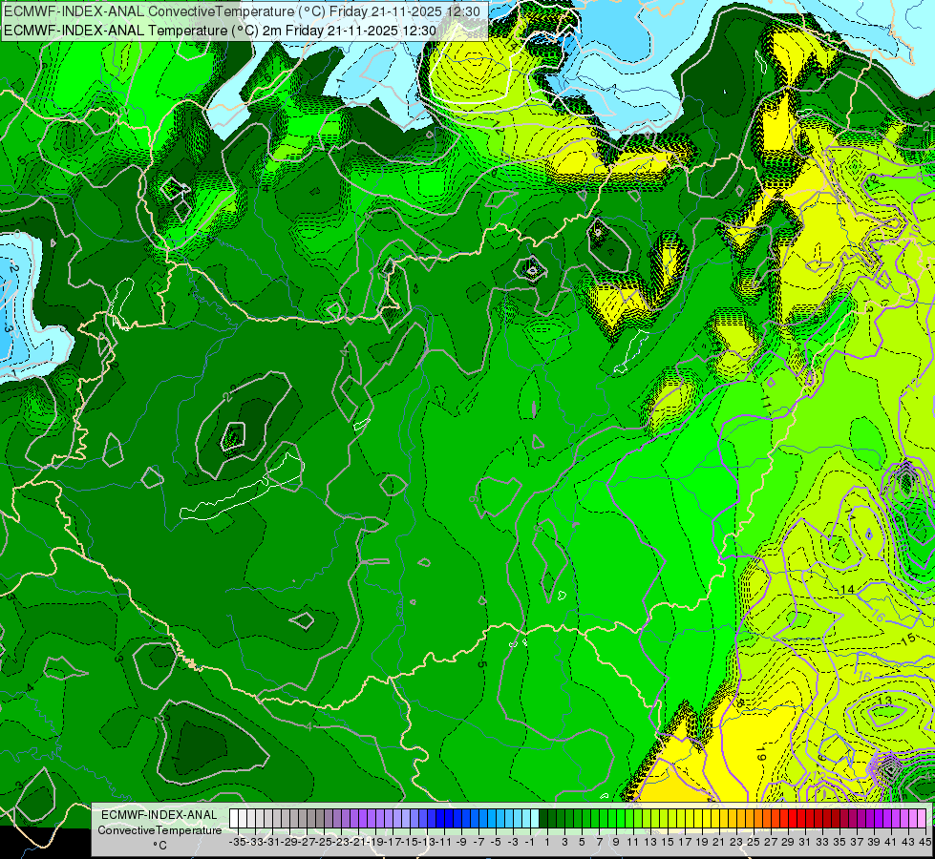This screenshot has height=859, width=935.
Task: Click the '°C' unit label in legend
Action: click(159, 845)
